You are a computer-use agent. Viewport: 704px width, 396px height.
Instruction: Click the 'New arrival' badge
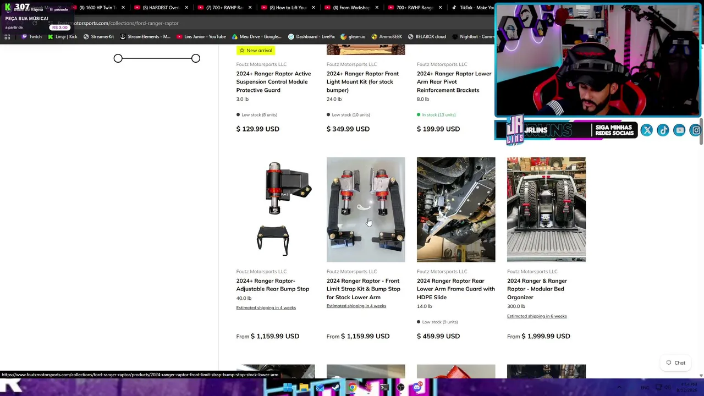[x=256, y=51]
